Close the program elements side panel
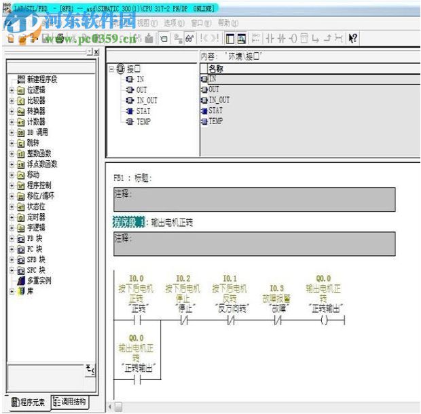The image size is (421, 414). click(96, 52)
